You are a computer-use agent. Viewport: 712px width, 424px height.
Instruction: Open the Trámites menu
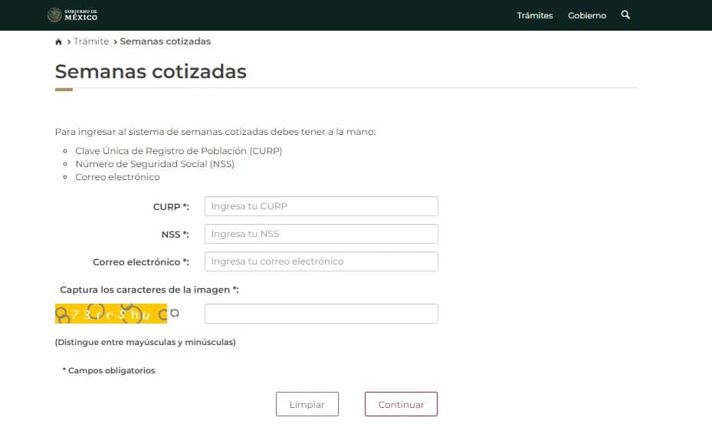[534, 15]
